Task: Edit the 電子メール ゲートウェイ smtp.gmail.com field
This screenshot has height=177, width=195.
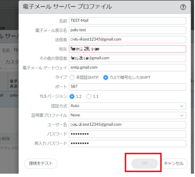Action: [x=127, y=68]
